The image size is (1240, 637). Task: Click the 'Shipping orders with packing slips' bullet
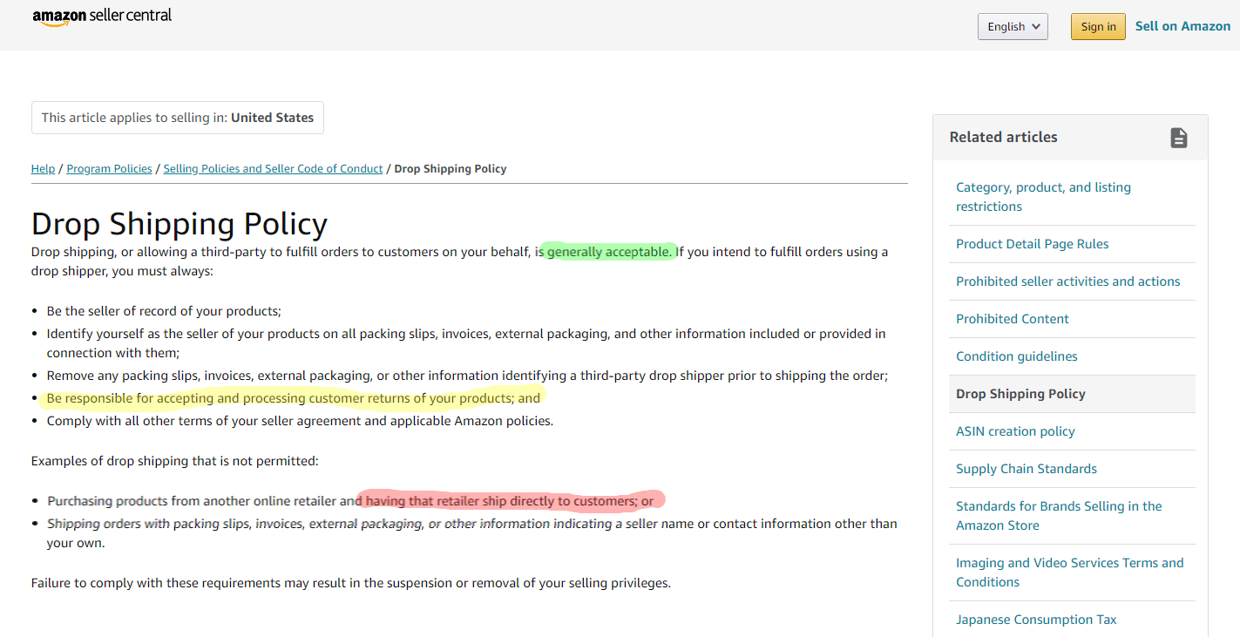click(471, 533)
